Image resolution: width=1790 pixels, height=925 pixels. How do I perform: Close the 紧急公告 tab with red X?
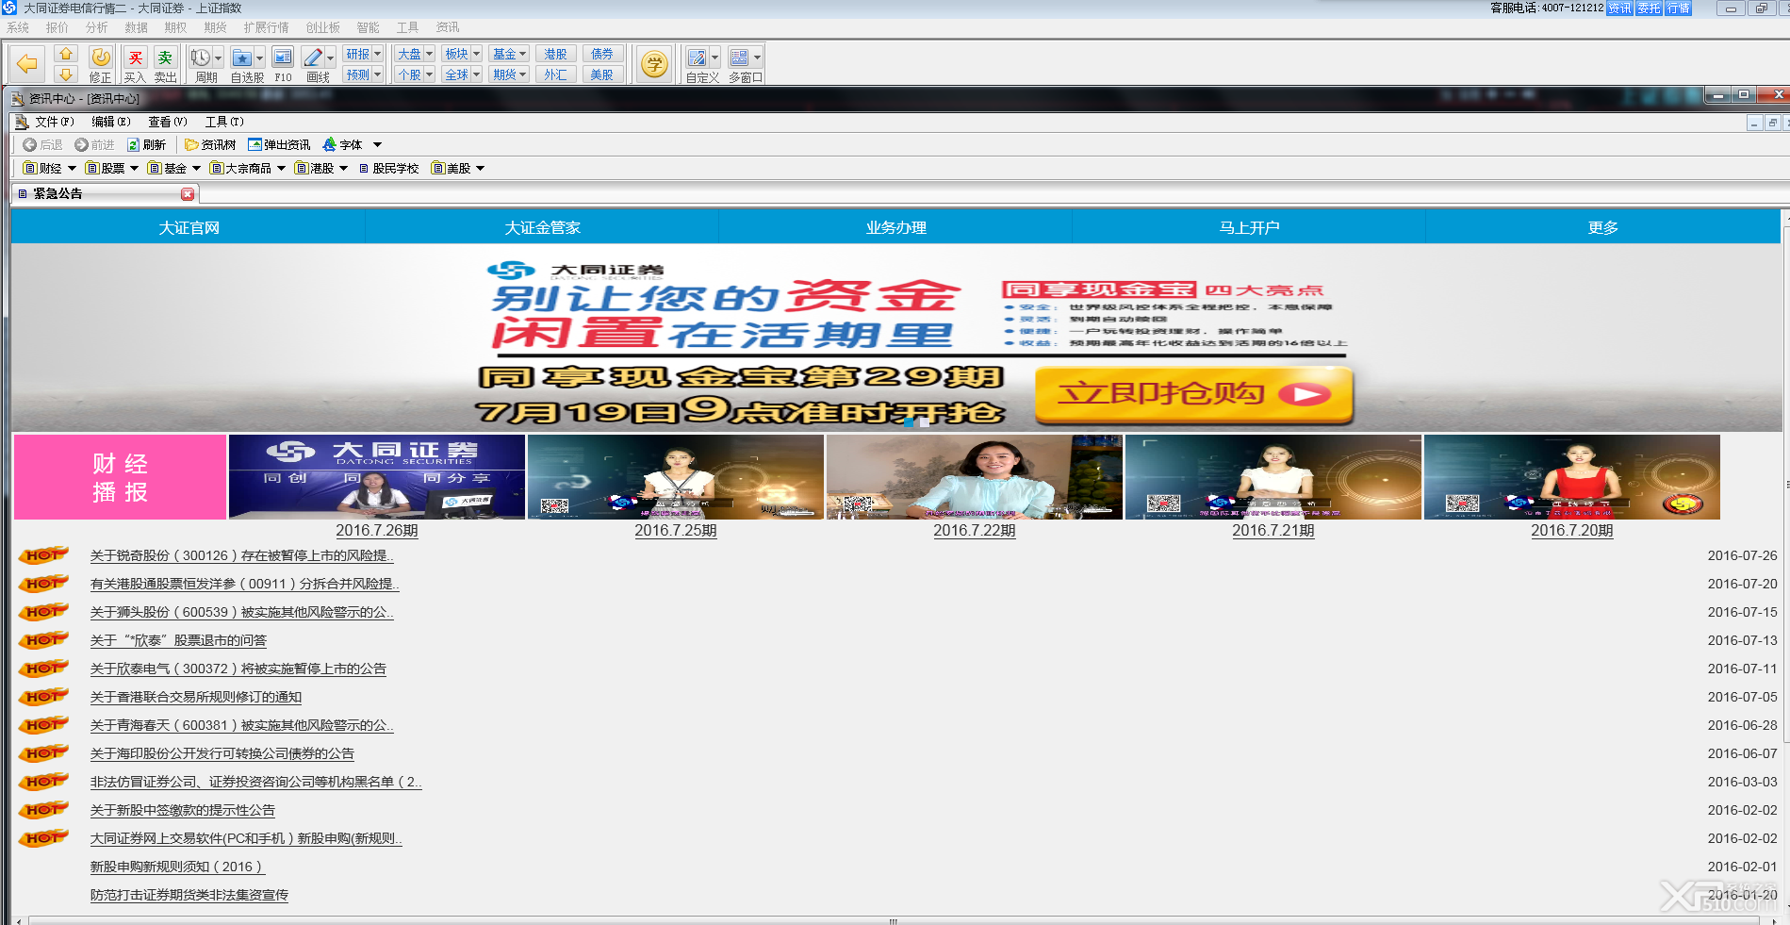pos(188,193)
